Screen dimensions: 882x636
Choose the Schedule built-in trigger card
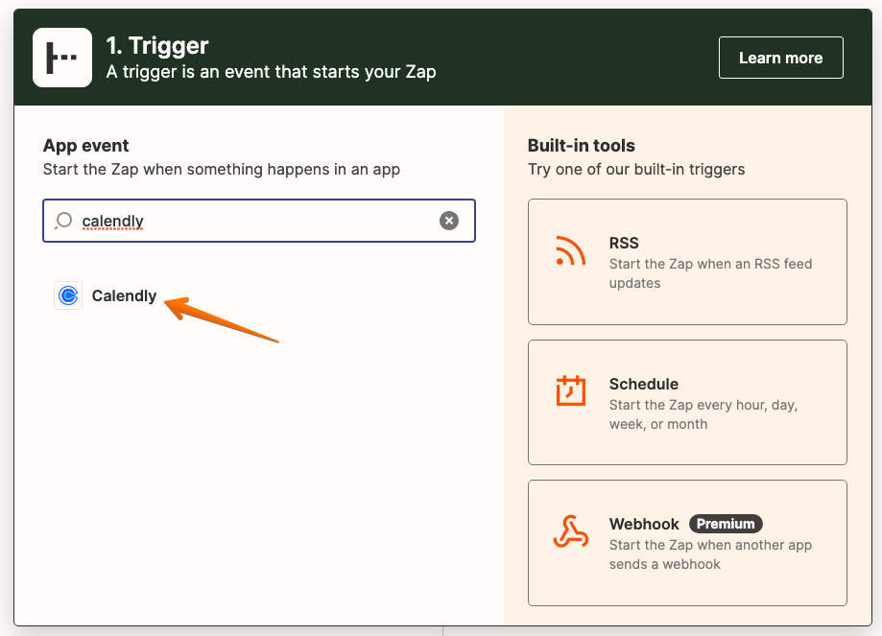point(687,402)
